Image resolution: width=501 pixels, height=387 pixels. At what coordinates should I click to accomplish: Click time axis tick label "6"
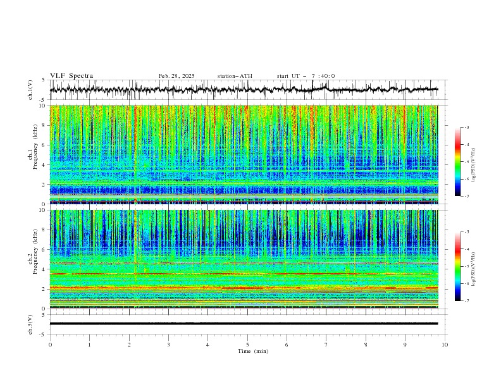click(287, 345)
